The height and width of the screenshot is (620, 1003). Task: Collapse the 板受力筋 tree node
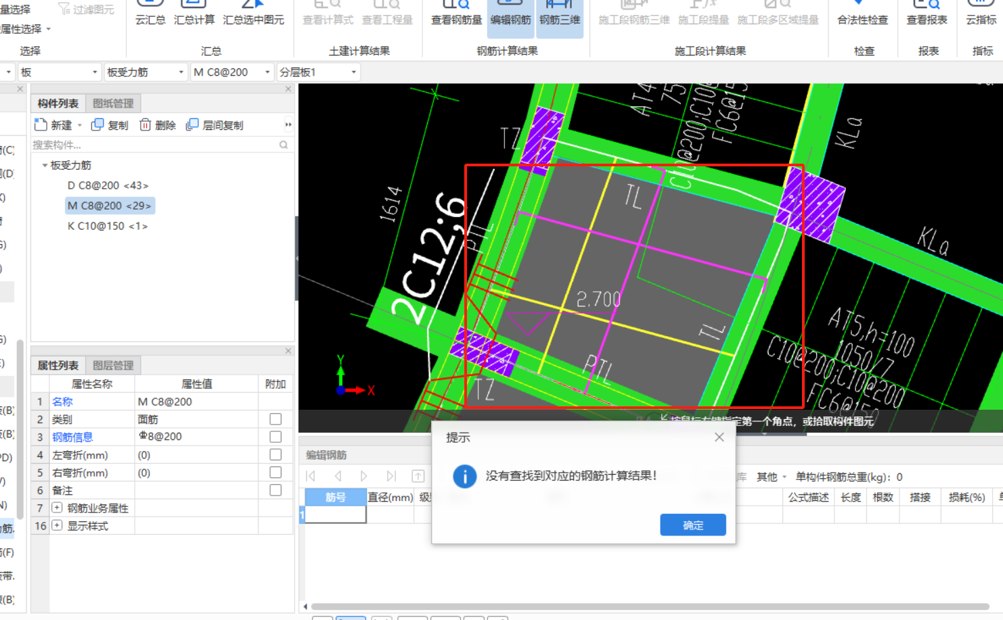click(45, 165)
